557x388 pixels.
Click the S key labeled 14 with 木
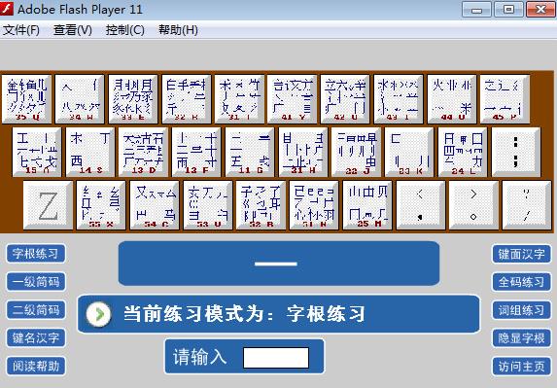tap(90, 152)
